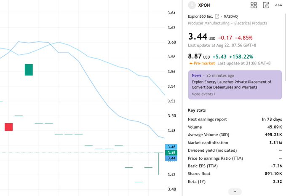Click Price to earnings Ratio (TTM) row
The image size is (286, 196).
[x=235, y=158]
